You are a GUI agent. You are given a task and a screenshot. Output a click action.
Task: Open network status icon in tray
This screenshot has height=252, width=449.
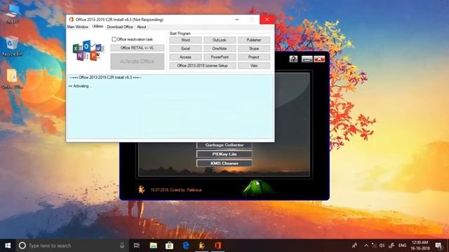[374, 246]
